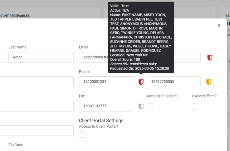Click red shield icon beside Email field
The height and width of the screenshot is (151, 230).
(210, 58)
